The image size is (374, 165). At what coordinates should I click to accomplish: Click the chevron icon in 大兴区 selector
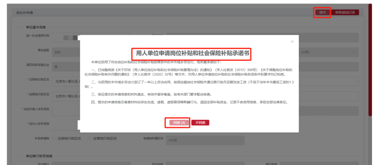tap(240, 140)
